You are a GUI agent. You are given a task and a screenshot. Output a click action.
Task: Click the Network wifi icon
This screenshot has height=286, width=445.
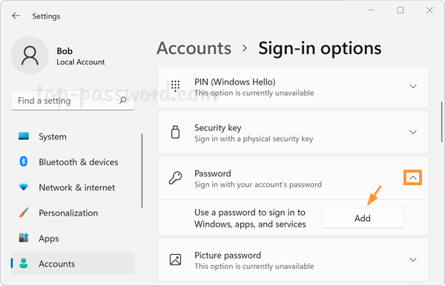pos(23,187)
